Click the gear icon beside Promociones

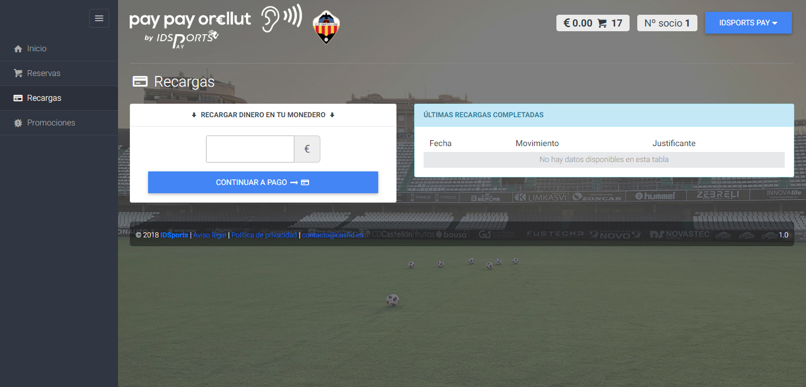click(x=18, y=123)
